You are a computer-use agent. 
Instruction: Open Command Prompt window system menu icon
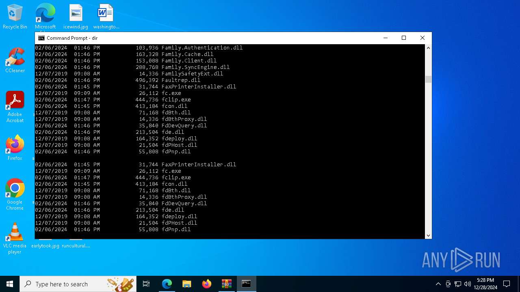point(41,38)
